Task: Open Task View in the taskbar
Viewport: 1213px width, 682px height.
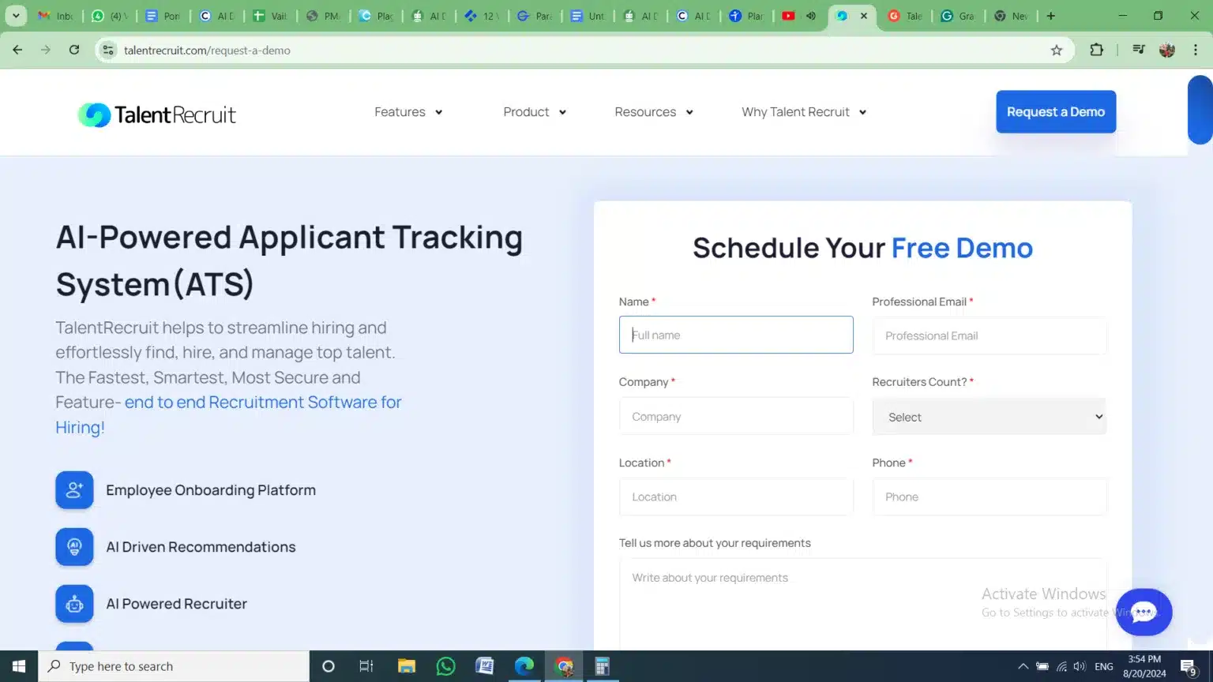Action: [366, 666]
